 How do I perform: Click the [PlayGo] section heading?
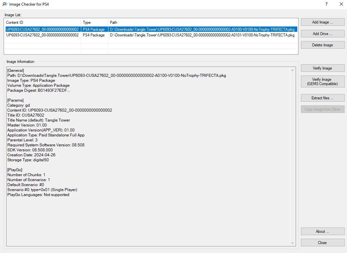coord(15,170)
